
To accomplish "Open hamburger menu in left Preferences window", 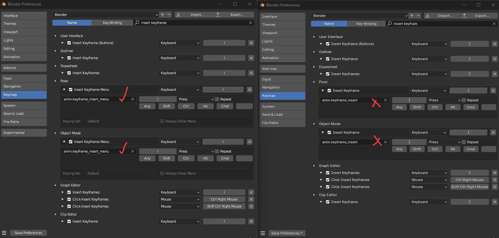I will [4, 233].
